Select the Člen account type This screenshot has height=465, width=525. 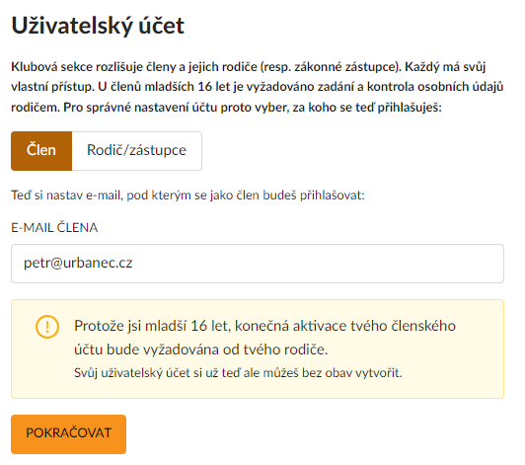[x=41, y=151]
